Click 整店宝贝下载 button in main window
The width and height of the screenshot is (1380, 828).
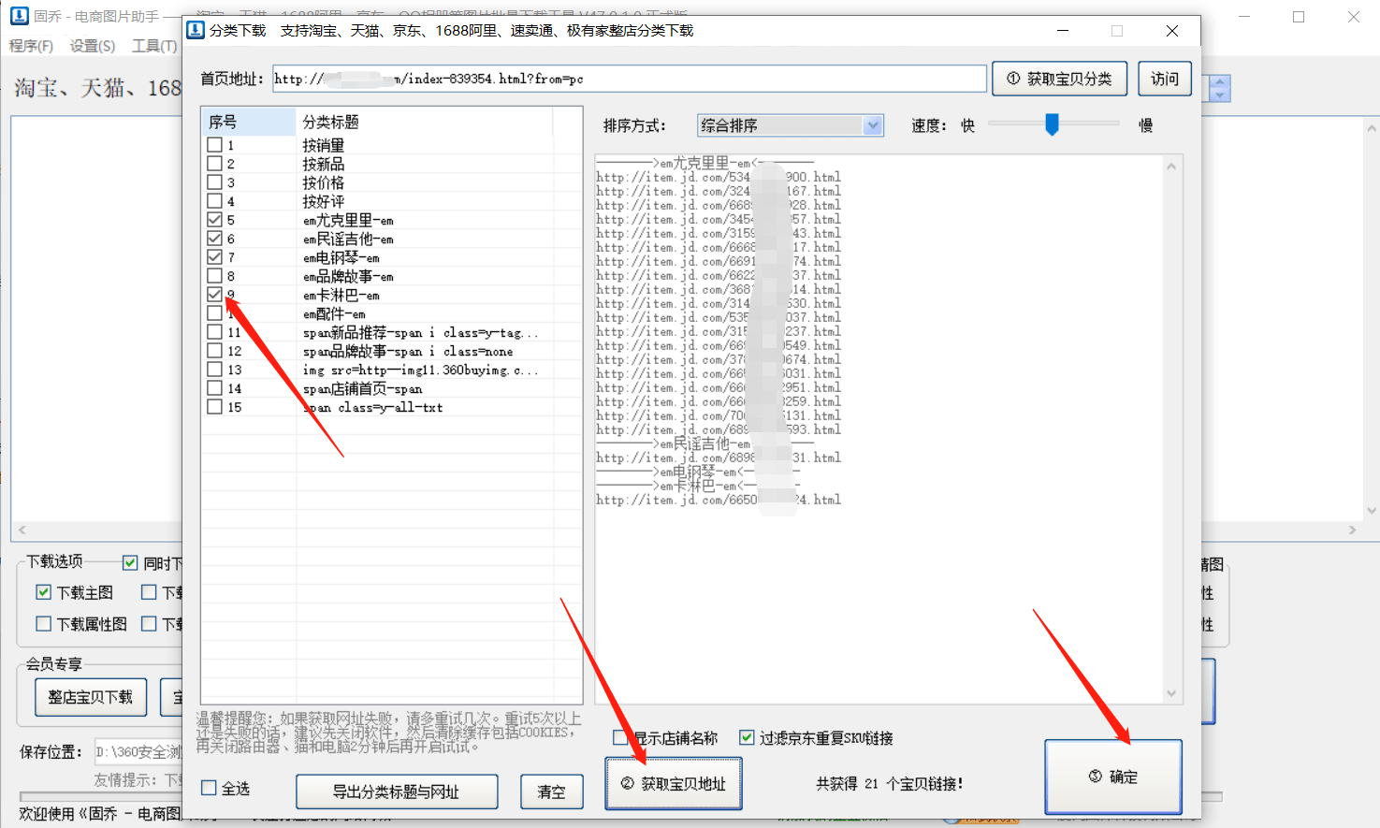pyautogui.click(x=91, y=697)
